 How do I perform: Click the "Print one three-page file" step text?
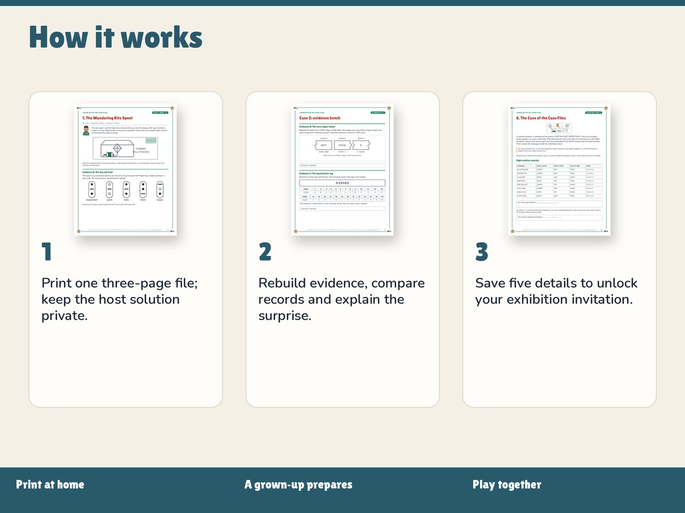pyautogui.click(x=120, y=299)
